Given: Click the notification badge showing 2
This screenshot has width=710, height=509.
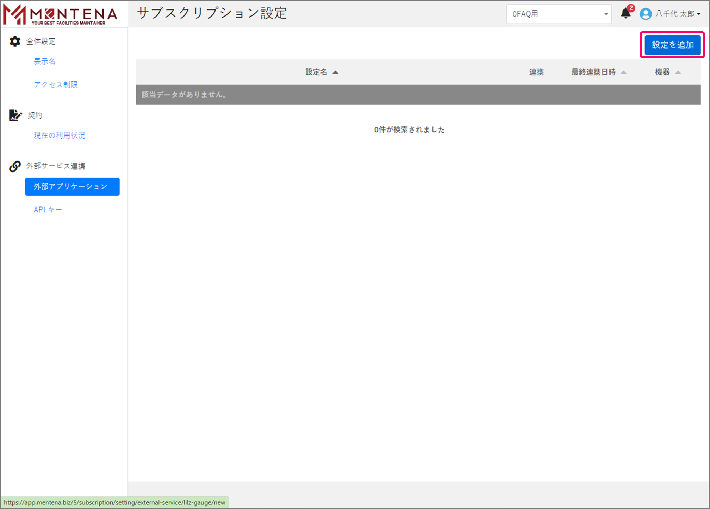Looking at the screenshot, I should 631,8.
